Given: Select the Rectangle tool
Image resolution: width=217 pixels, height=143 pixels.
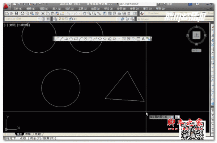Looking at the screenshot, I should pyautogui.click(x=76, y=39).
